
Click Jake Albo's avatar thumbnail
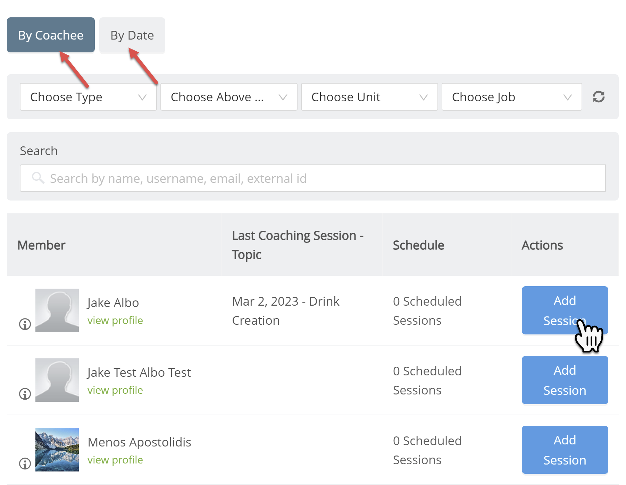[x=57, y=310]
